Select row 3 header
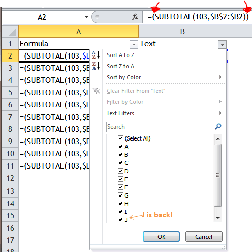 [10, 68]
